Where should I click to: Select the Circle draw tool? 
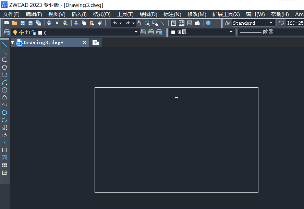pyautogui.click(x=4, y=90)
